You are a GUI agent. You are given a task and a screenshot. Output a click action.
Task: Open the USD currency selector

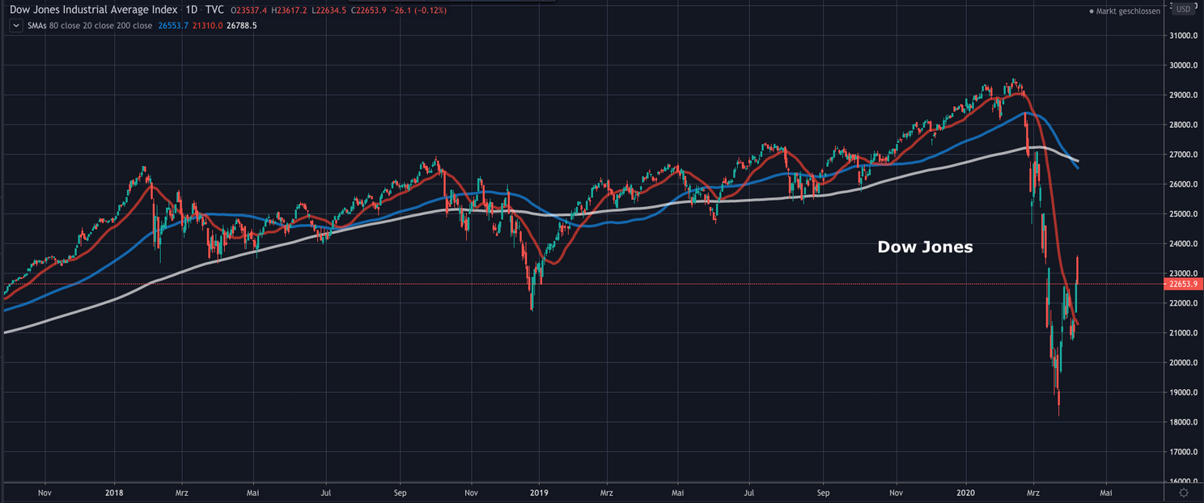coord(1183,10)
